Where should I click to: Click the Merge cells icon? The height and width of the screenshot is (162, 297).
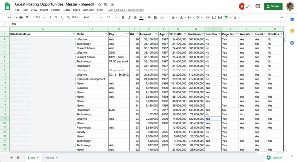click(162, 17)
